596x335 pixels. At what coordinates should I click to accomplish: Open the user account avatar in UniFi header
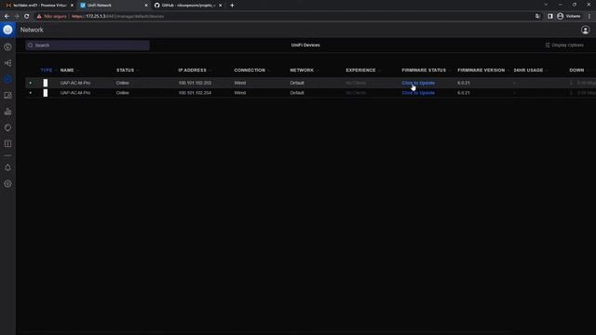coord(585,30)
